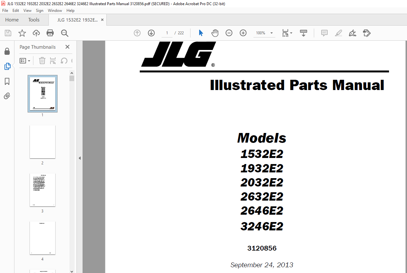The height and width of the screenshot is (273, 407).
Task: Open the Attachments paperclip icon
Action: (x=7, y=96)
